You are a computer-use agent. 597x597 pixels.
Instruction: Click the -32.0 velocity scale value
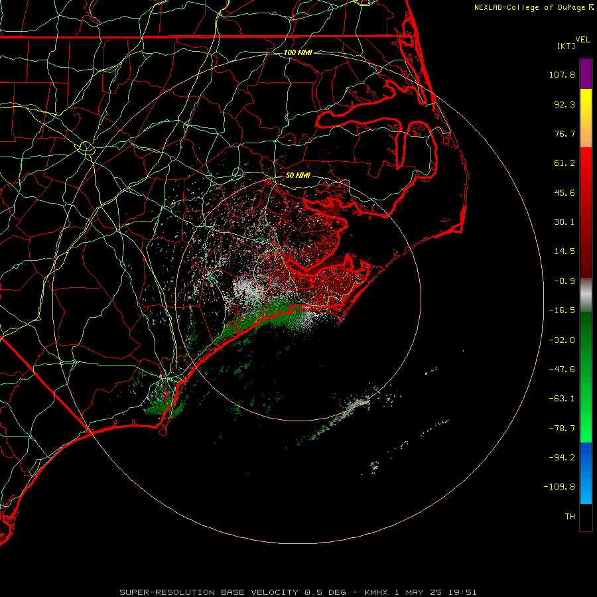[562, 340]
